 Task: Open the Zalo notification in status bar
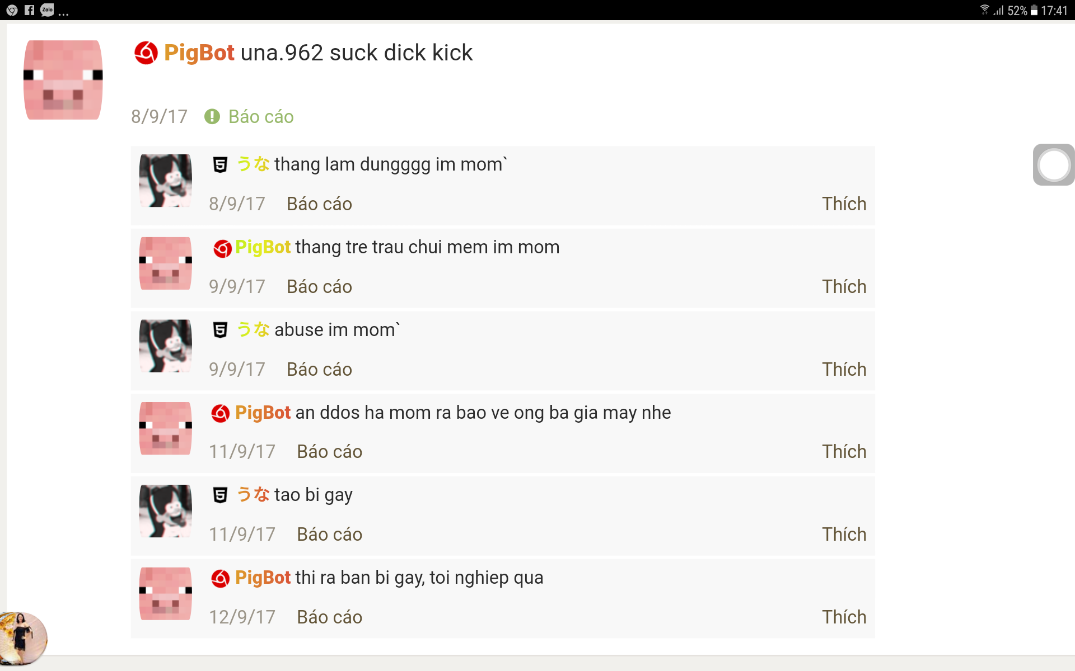click(47, 10)
